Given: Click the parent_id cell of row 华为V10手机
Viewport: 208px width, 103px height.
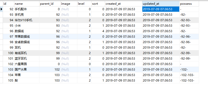Looking at the screenshot, I should 50,20.
